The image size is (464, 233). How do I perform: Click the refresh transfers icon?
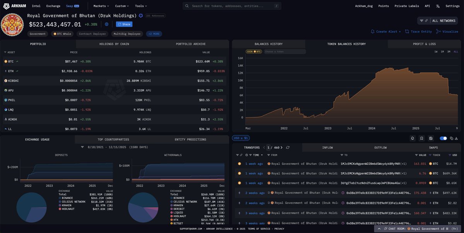[288, 147]
